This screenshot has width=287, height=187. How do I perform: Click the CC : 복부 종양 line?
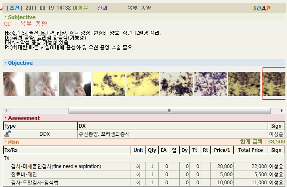click(26, 24)
